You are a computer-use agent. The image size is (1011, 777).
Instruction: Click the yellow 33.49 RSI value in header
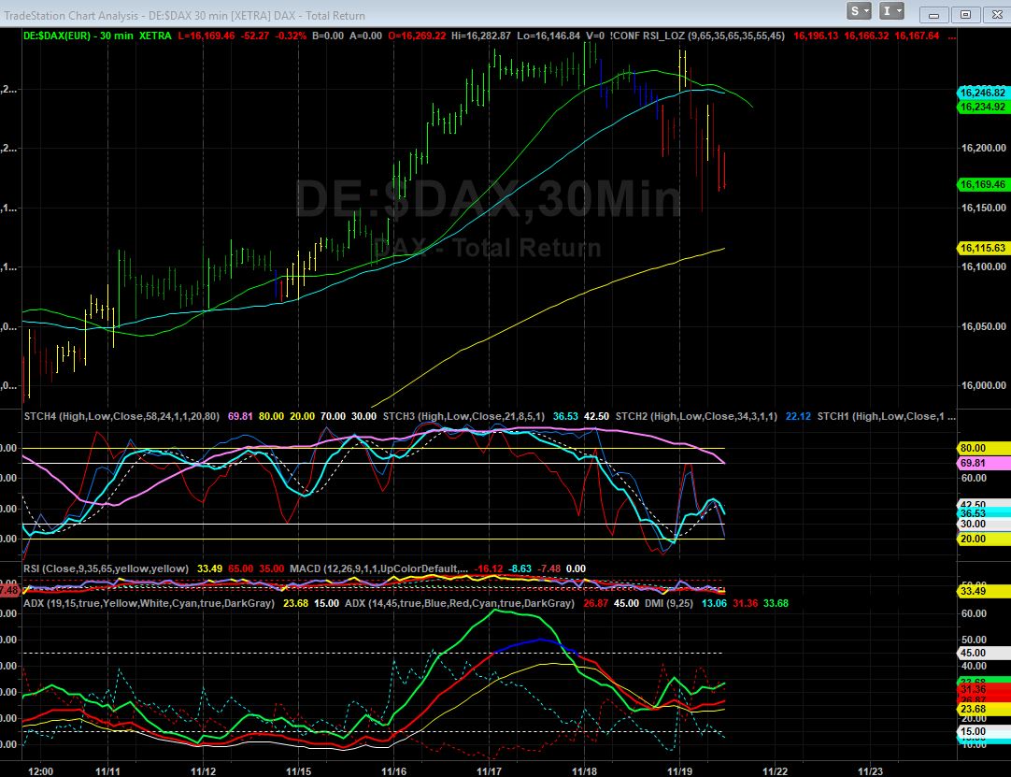tap(209, 568)
